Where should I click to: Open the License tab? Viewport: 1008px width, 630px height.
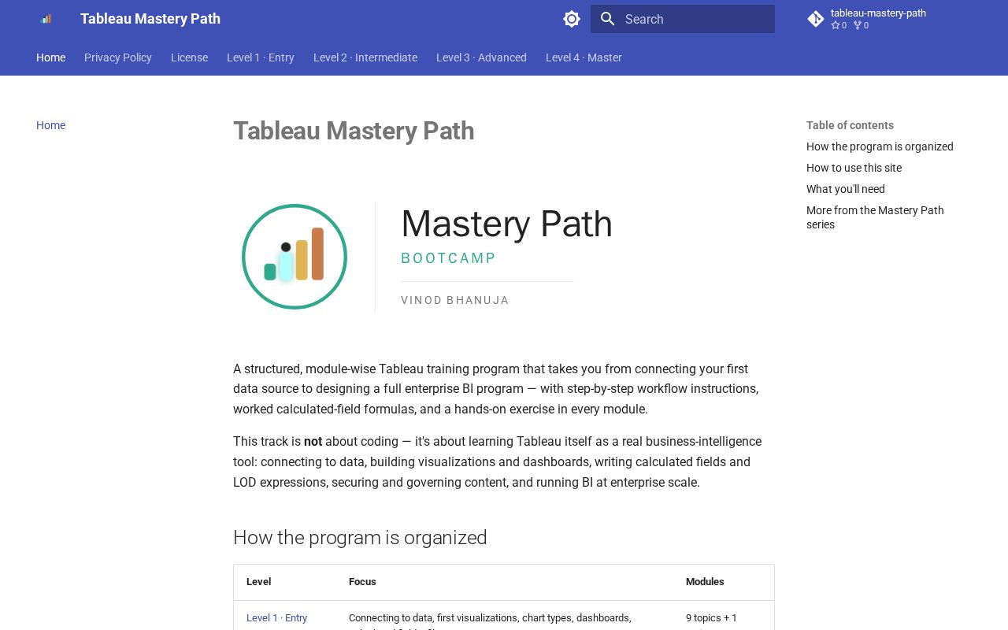coord(189,57)
